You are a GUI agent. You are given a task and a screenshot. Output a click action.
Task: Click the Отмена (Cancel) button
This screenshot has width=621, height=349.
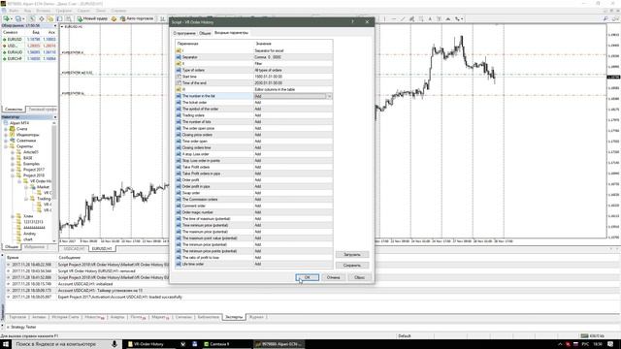pos(333,277)
